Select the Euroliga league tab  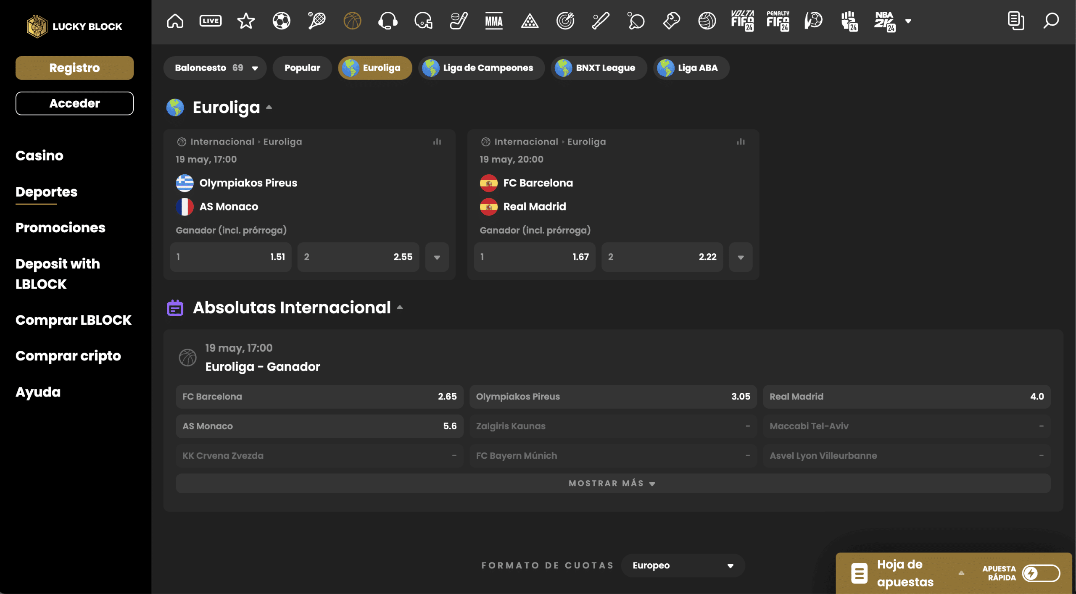tap(375, 68)
